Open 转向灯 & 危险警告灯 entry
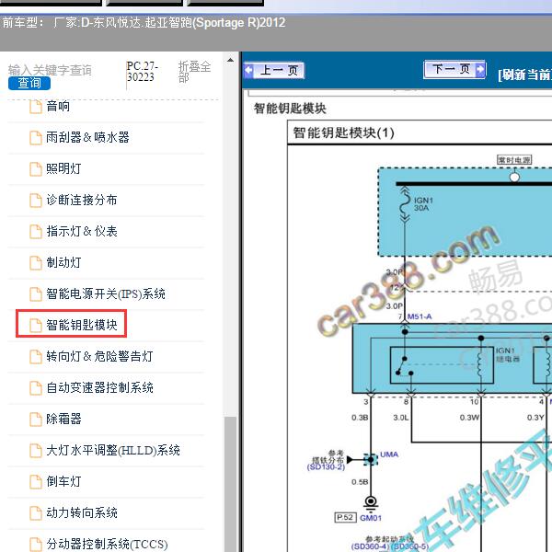The image size is (552, 552). click(x=99, y=356)
